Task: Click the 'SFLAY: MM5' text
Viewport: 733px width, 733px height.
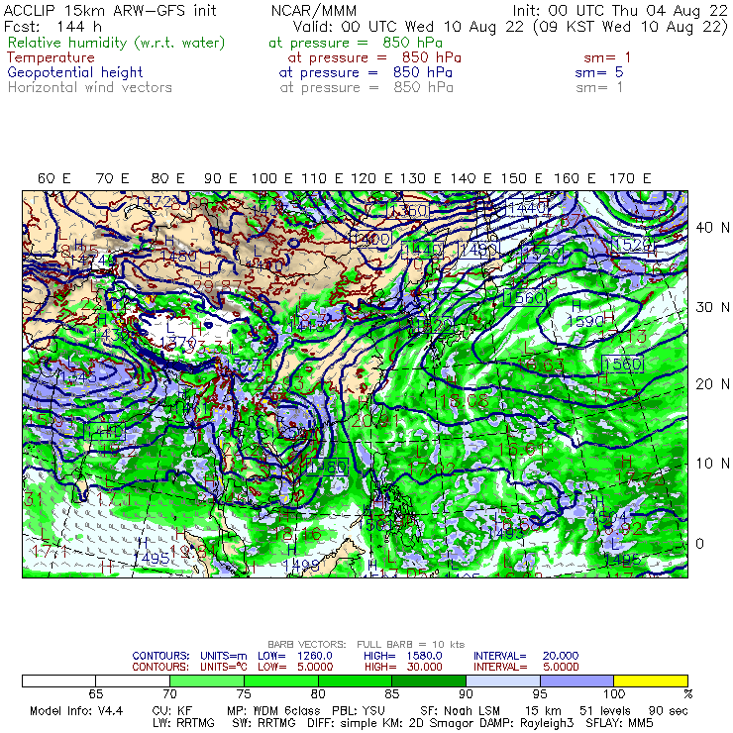Action: [619, 723]
